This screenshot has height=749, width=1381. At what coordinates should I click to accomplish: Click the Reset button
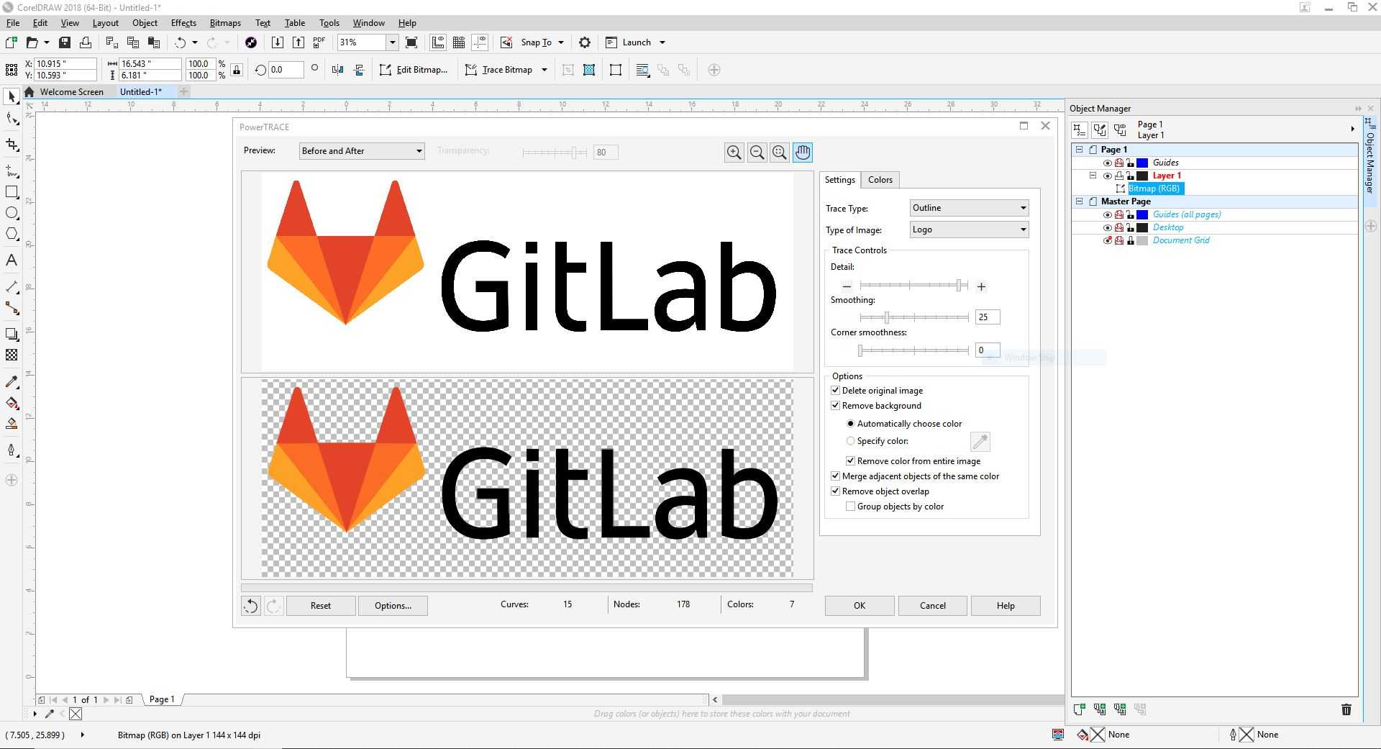pyautogui.click(x=321, y=606)
